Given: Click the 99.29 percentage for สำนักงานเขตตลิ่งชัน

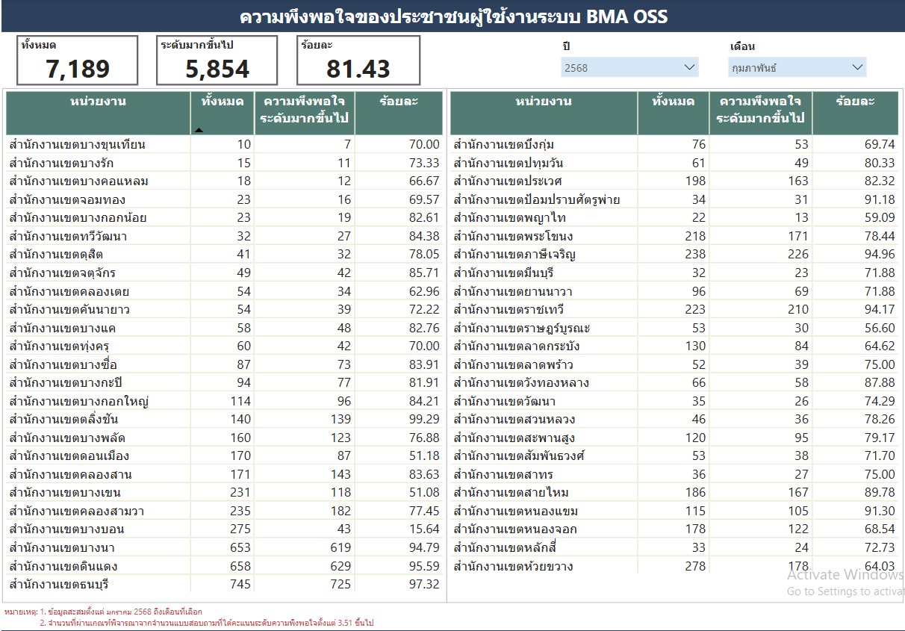Looking at the screenshot, I should coord(423,419).
